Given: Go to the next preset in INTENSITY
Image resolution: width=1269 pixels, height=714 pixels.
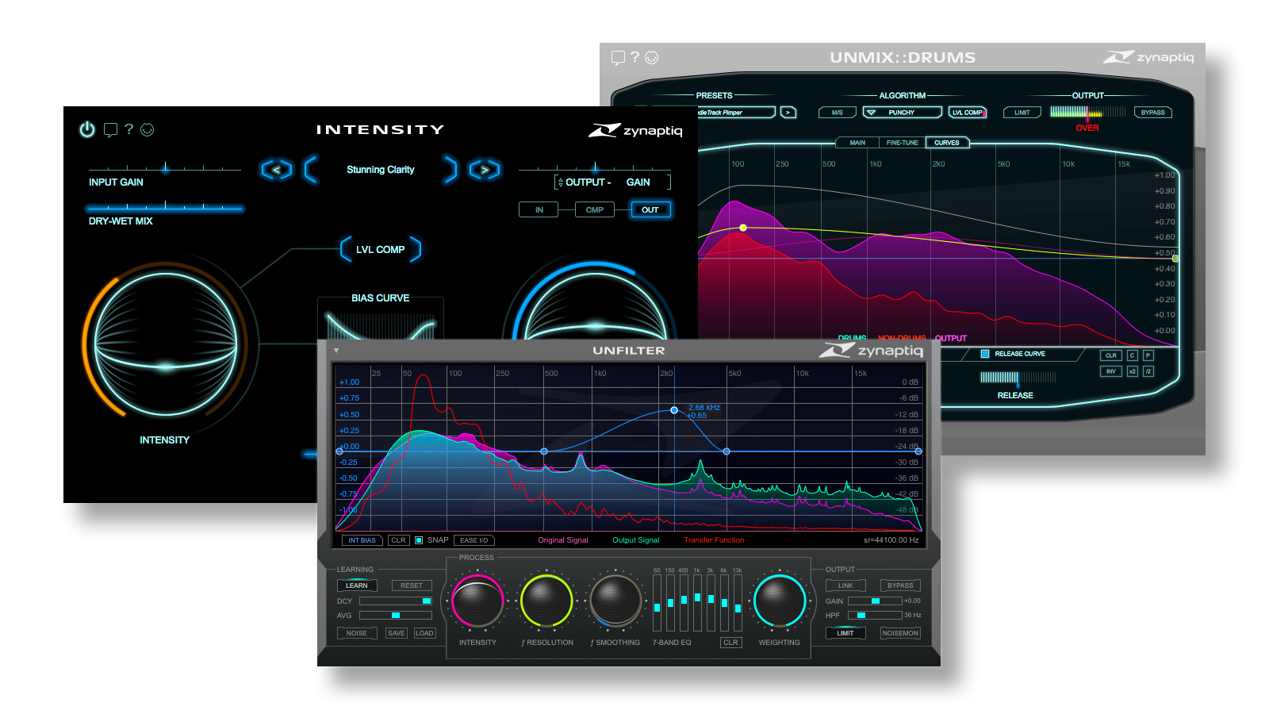Looking at the screenshot, I should coord(485,170).
